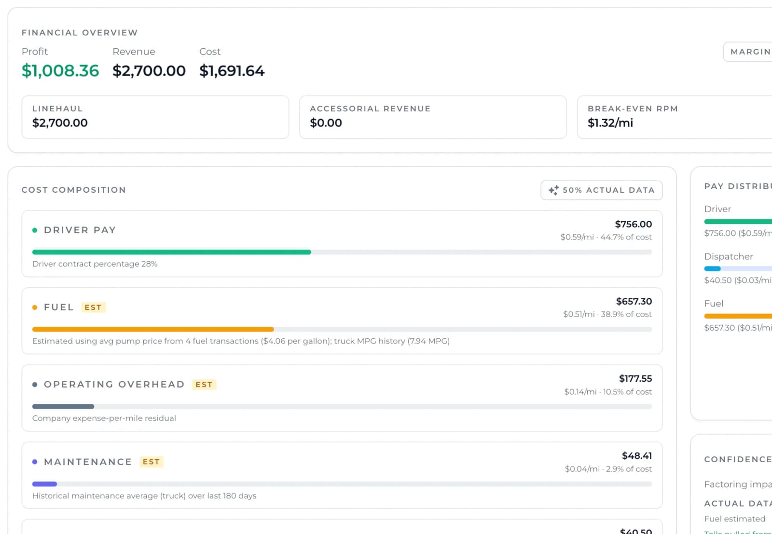The height and width of the screenshot is (534, 772).
Task: Click the gray dot beside Operating Overhead
Action: coord(34,384)
